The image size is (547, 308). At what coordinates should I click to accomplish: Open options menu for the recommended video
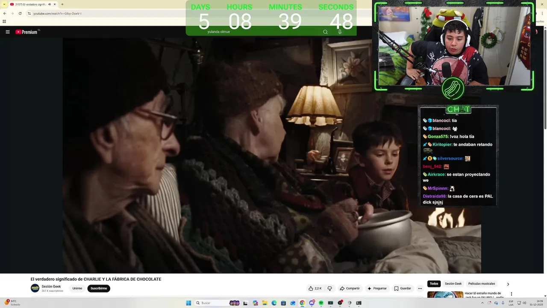pos(512,294)
